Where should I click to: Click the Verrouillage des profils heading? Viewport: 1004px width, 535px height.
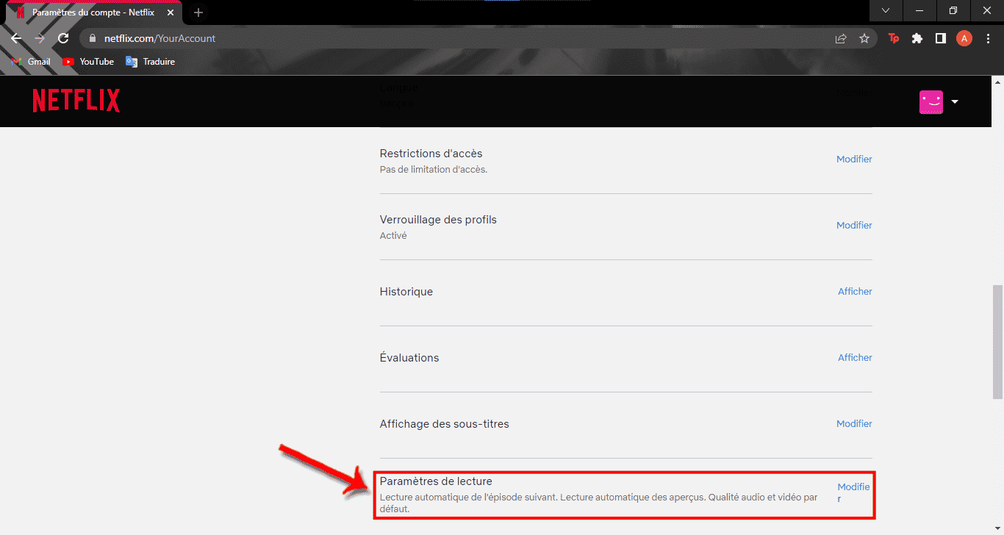(438, 220)
